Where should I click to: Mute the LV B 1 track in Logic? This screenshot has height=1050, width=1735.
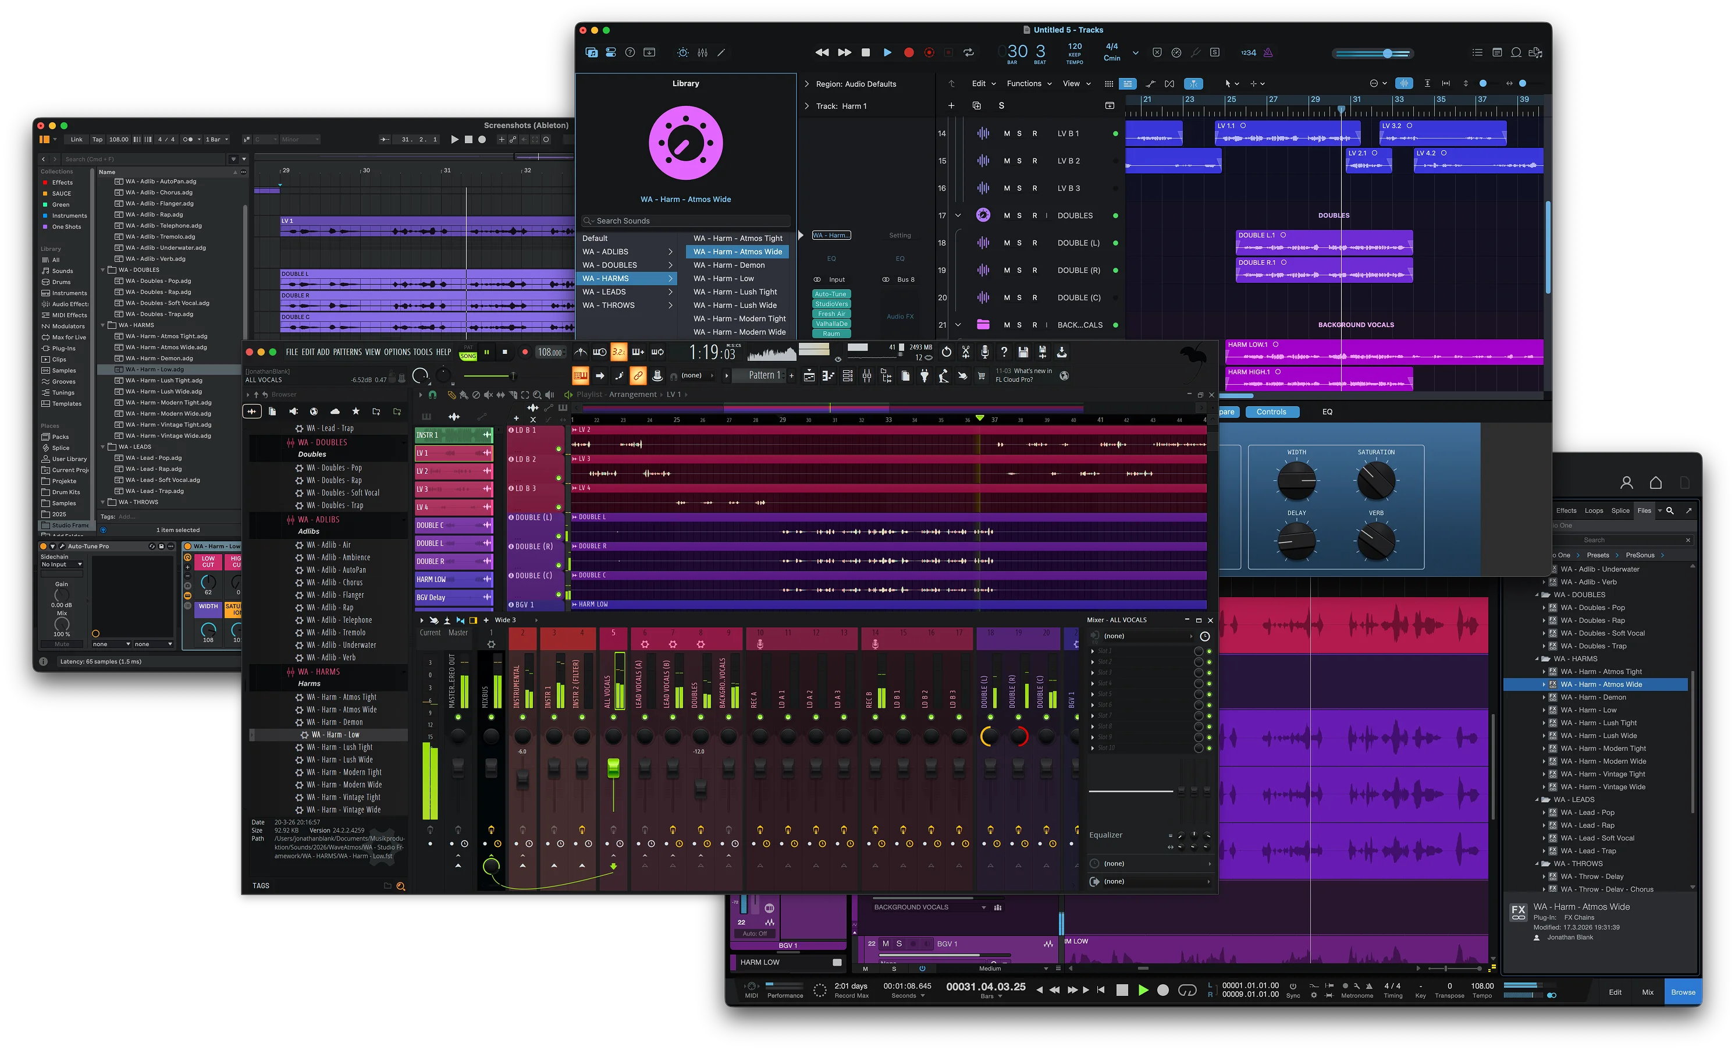[x=1006, y=133]
